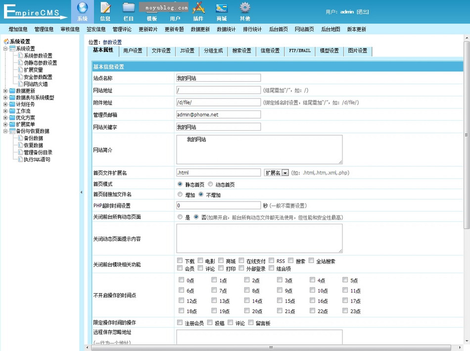Open the 商城 shop icon
470x351 pixels.
[222, 8]
